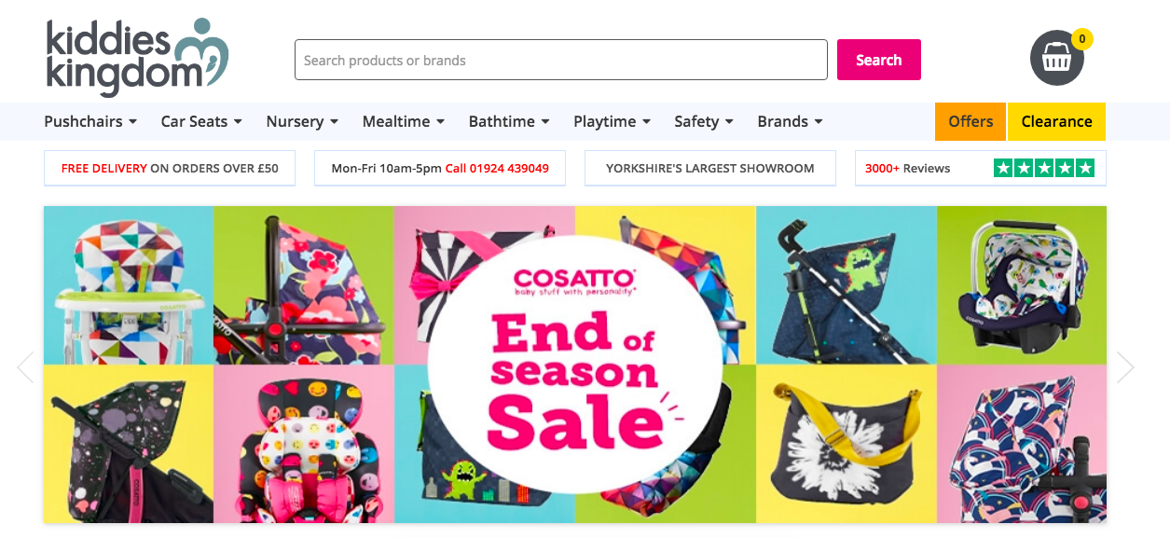Open the Mealtime menu
Viewport: 1170px width, 538px height.
point(403,121)
